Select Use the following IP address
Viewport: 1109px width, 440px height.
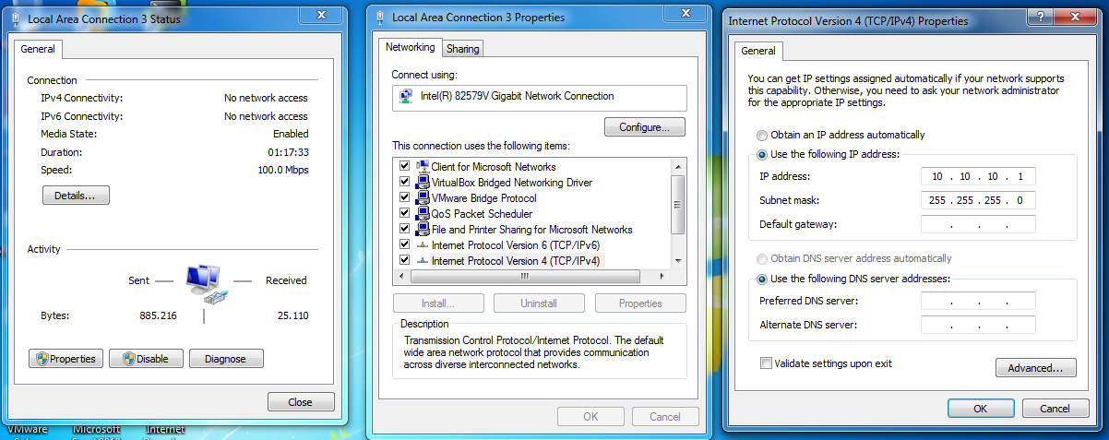click(762, 154)
